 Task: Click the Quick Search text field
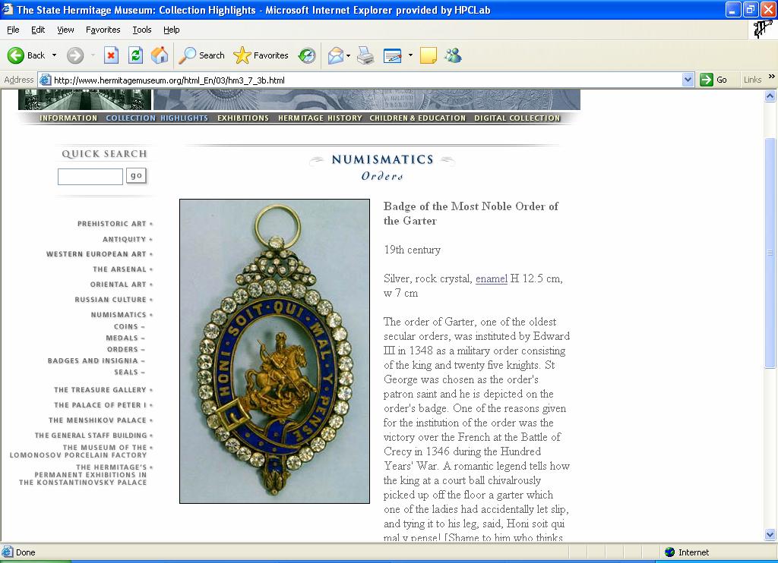pos(90,177)
